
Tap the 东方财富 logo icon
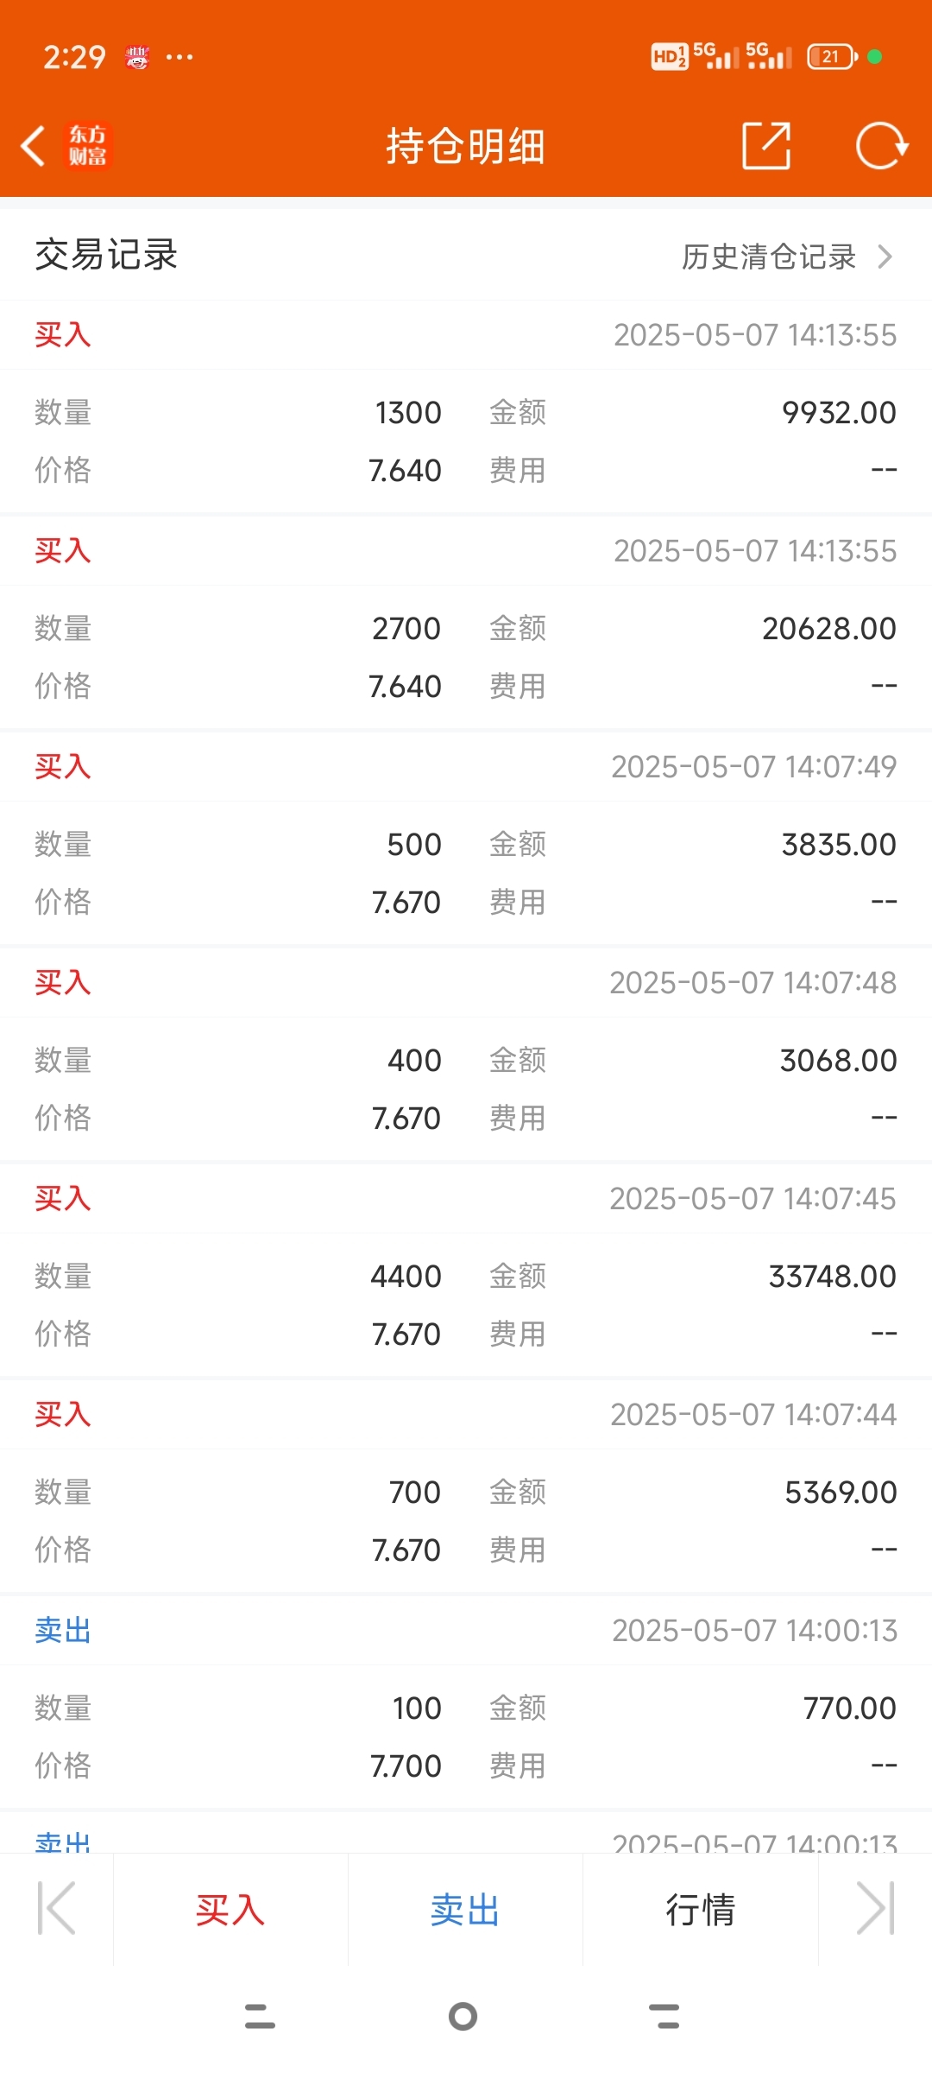[x=88, y=145]
